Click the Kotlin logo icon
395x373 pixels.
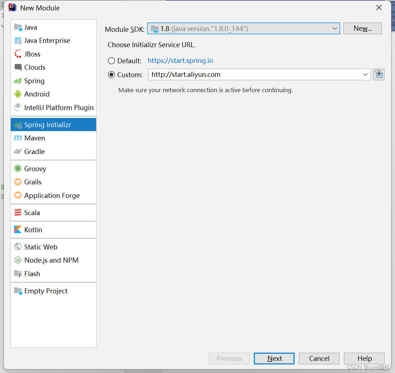tap(18, 230)
